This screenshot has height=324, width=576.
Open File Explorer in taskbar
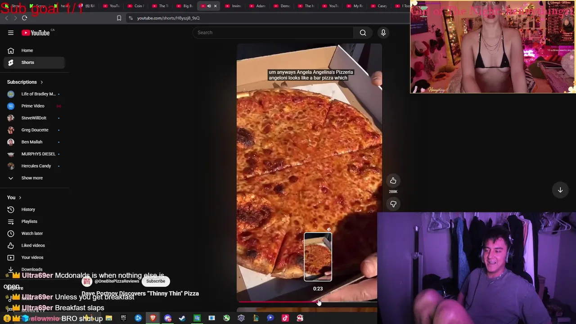[108, 318]
